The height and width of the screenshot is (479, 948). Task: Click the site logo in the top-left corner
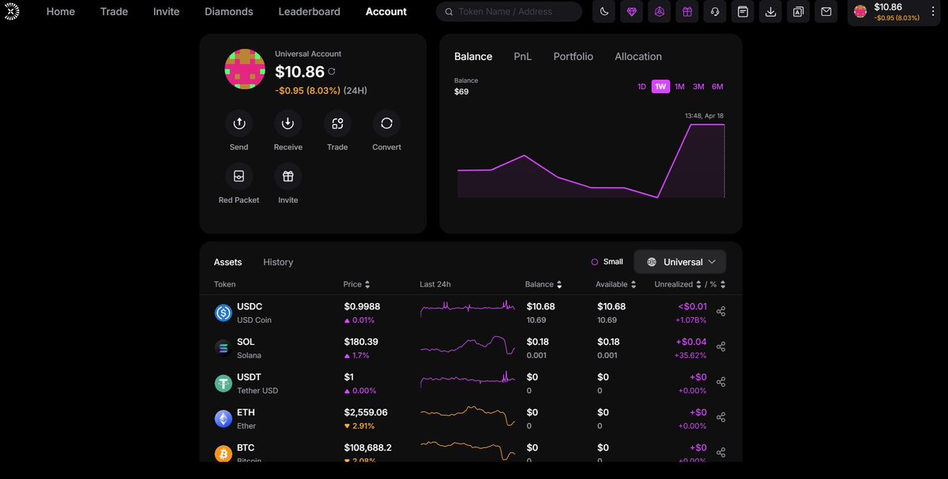pyautogui.click(x=12, y=11)
